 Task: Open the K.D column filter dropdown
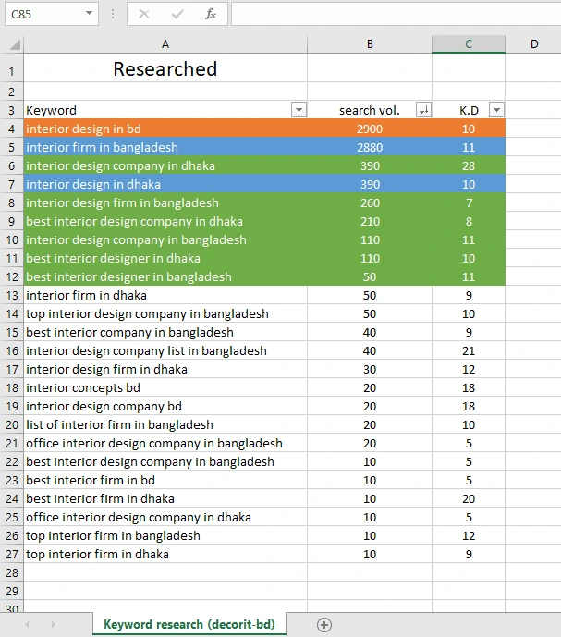497,110
